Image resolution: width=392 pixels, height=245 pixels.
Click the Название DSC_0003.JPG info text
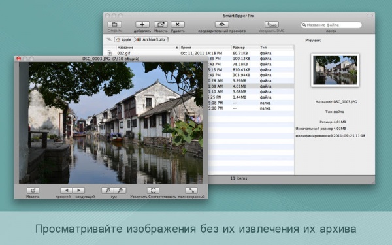336,102
